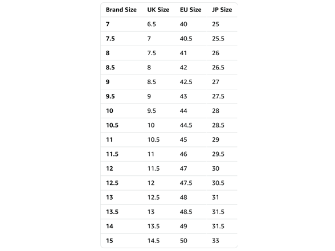Click JP size 33 in last row
This screenshot has height=251, width=335.
pos(215,241)
